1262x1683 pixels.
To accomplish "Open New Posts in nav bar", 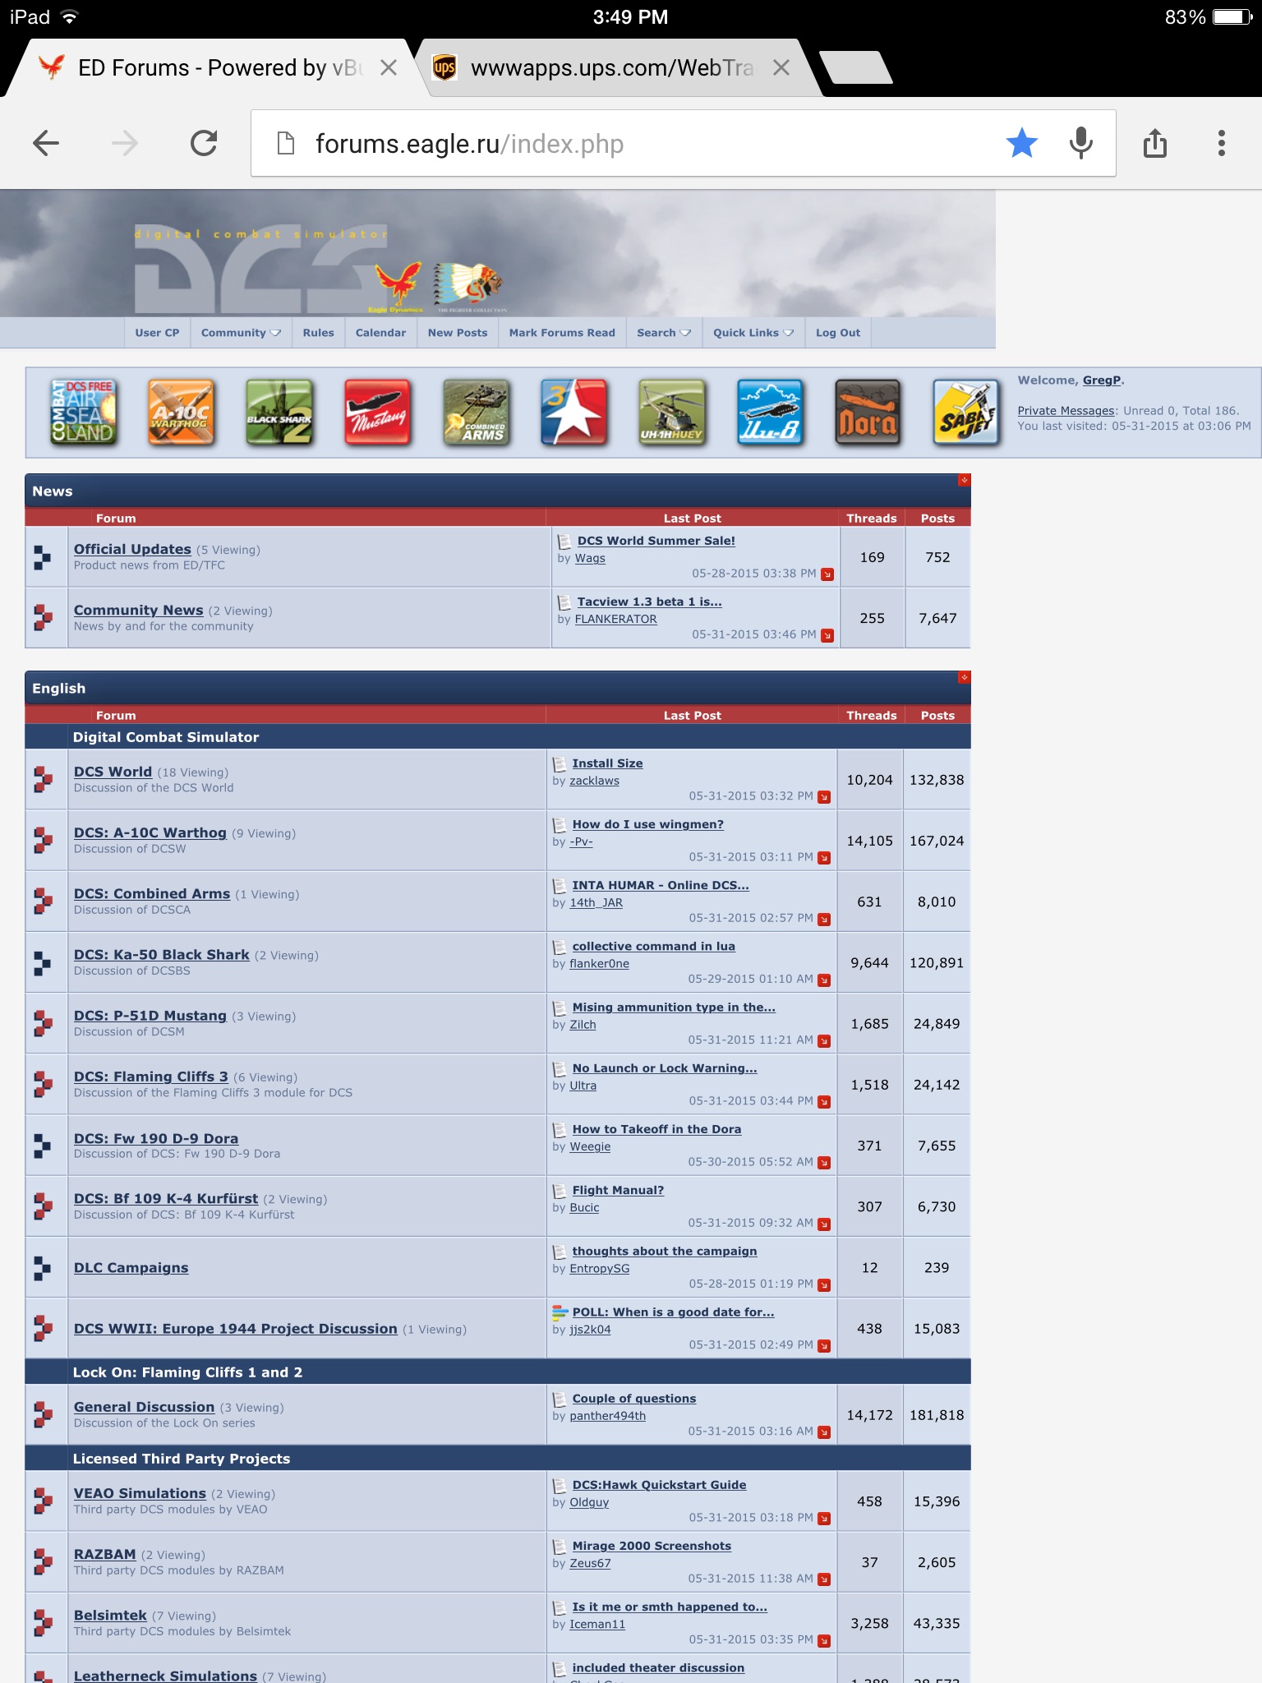I will [x=458, y=333].
